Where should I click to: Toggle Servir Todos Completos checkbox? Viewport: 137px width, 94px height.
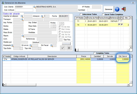coord(103,14)
